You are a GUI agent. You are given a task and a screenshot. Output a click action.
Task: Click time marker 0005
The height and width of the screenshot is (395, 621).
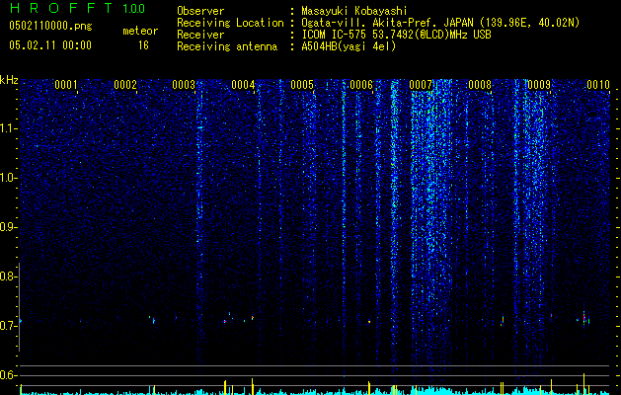tap(302, 85)
